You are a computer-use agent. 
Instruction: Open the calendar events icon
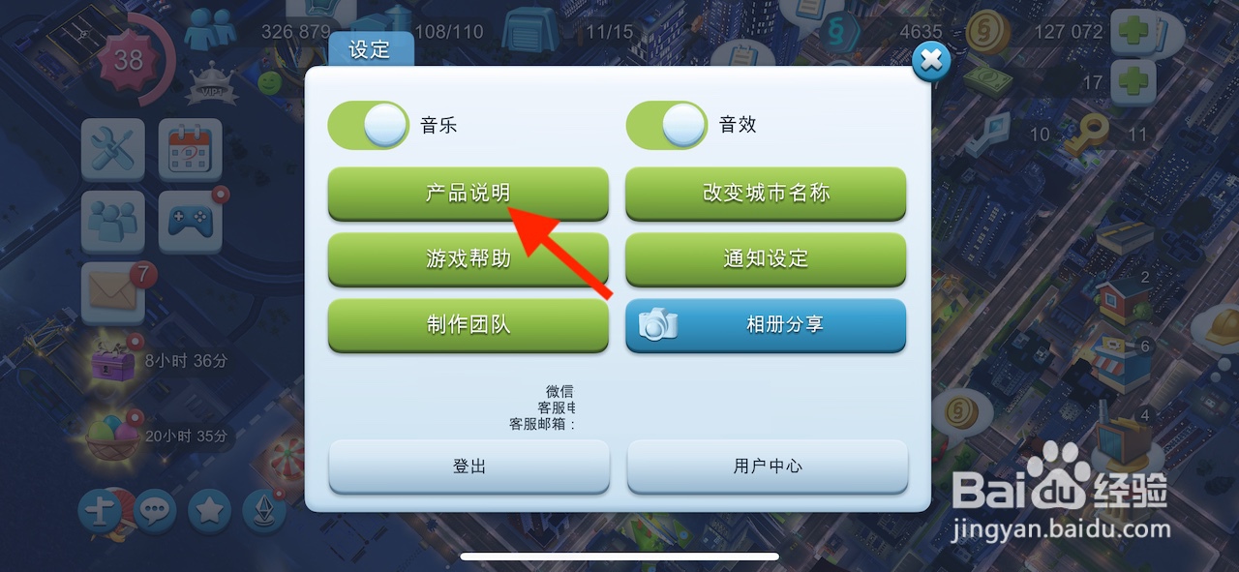coord(190,150)
